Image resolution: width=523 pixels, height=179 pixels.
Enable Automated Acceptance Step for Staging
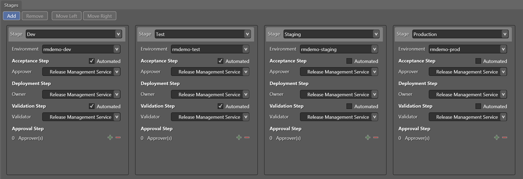349,61
